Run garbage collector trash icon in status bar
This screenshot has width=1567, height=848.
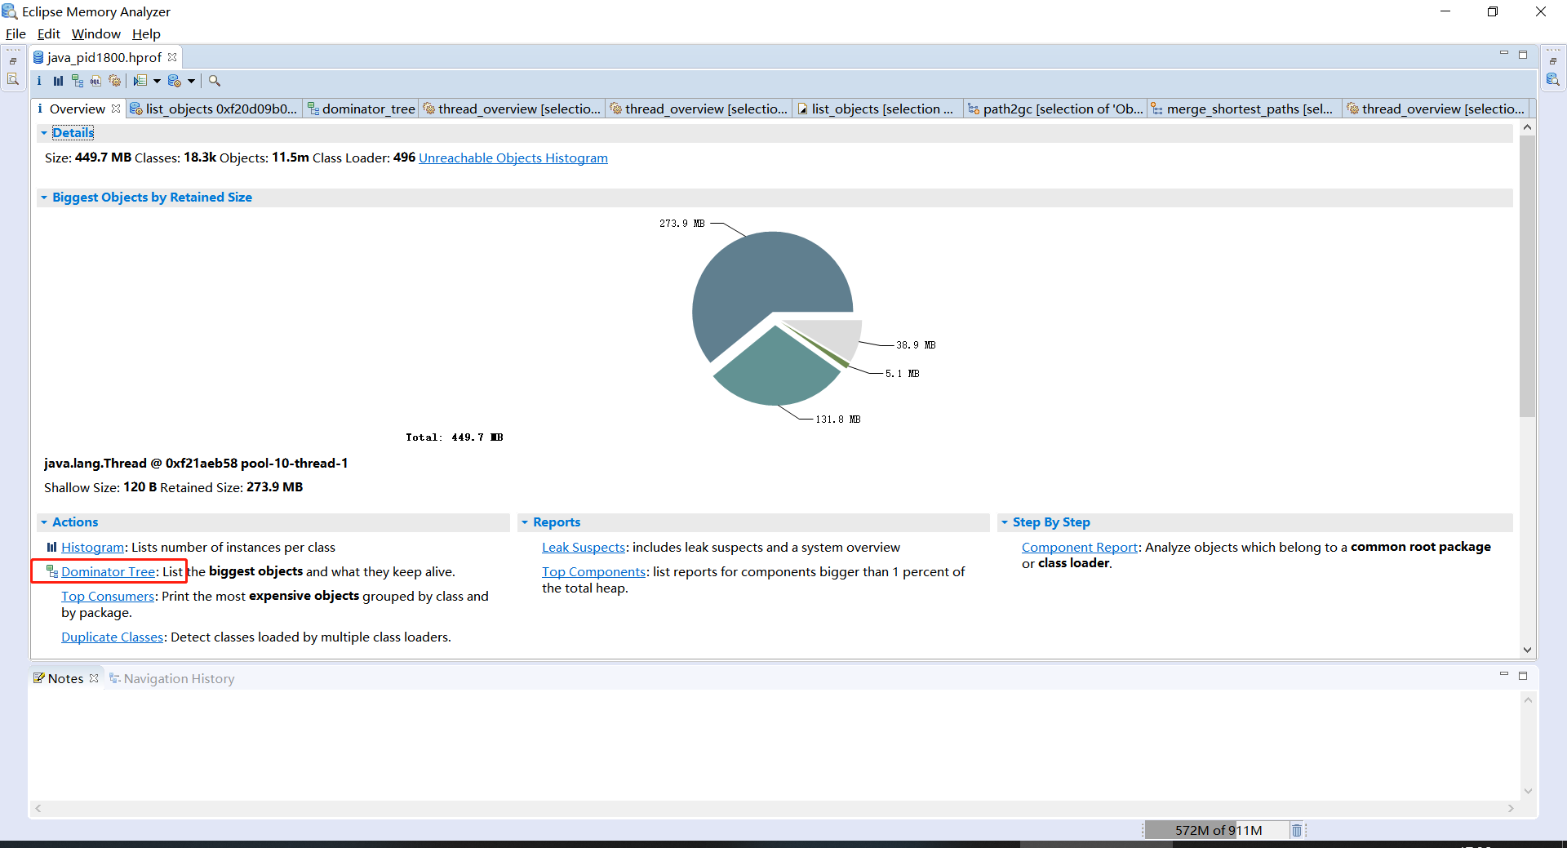click(x=1296, y=830)
